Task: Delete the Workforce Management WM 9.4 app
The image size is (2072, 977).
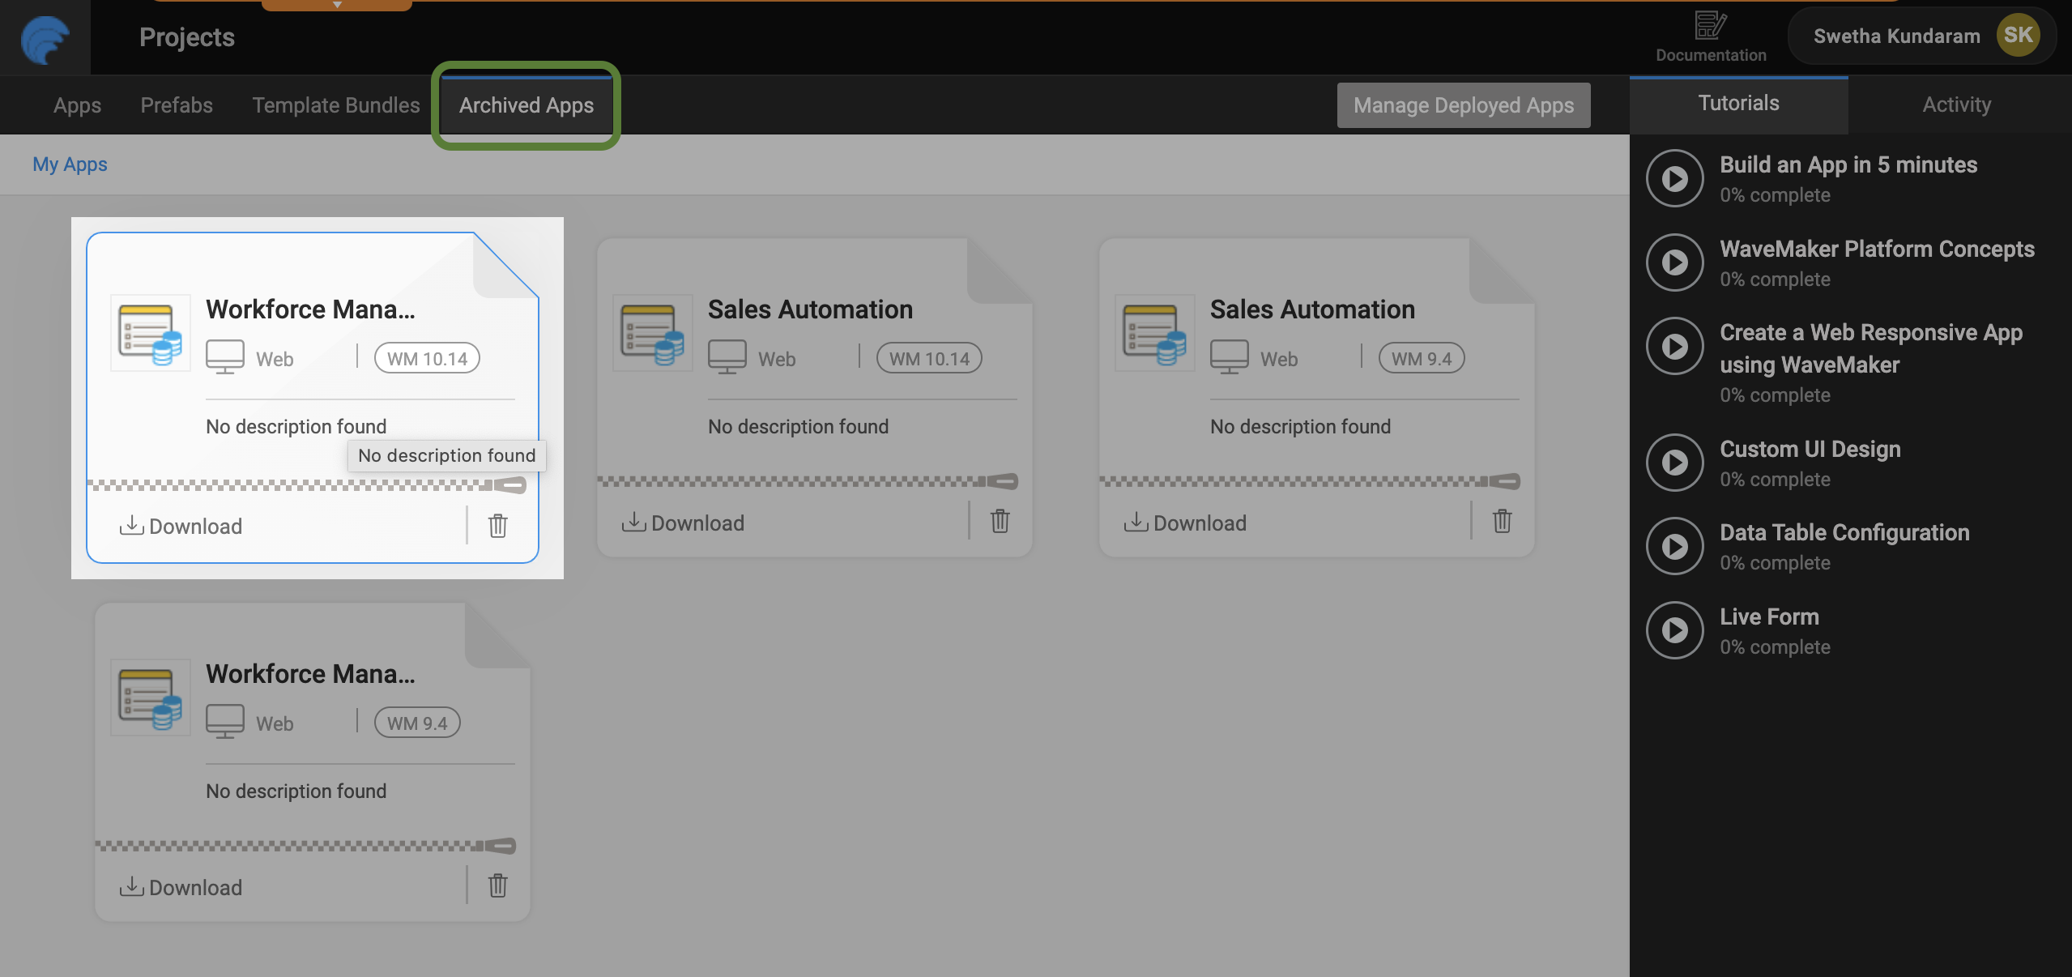Action: [x=498, y=885]
